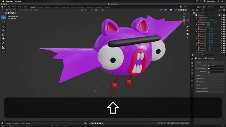Open the Object Mode dropdown
Screen dimensions: 226x127
[12, 10]
